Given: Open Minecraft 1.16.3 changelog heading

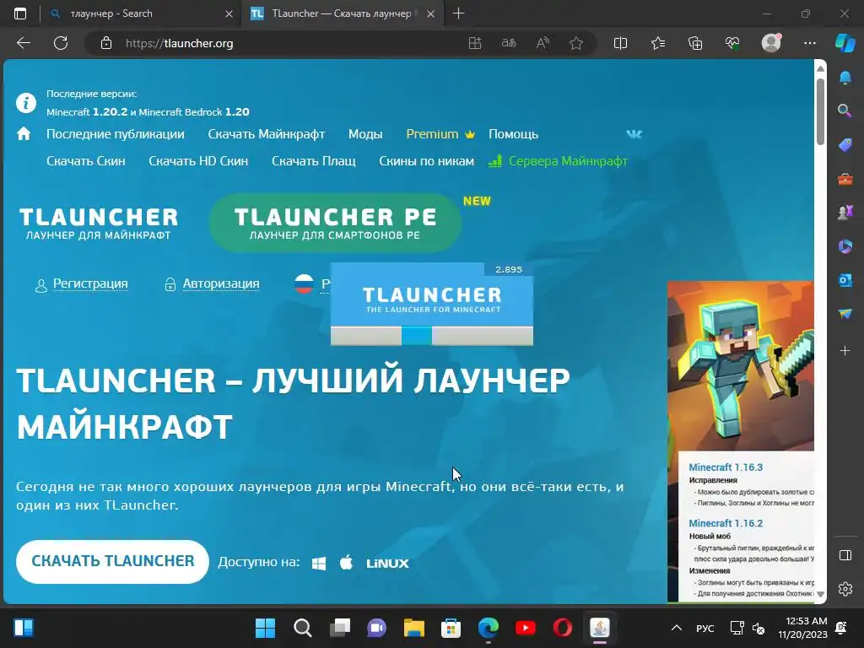Looking at the screenshot, I should tap(726, 467).
